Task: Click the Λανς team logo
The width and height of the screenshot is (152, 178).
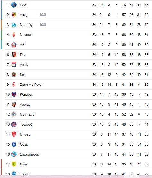Action: [14, 15]
